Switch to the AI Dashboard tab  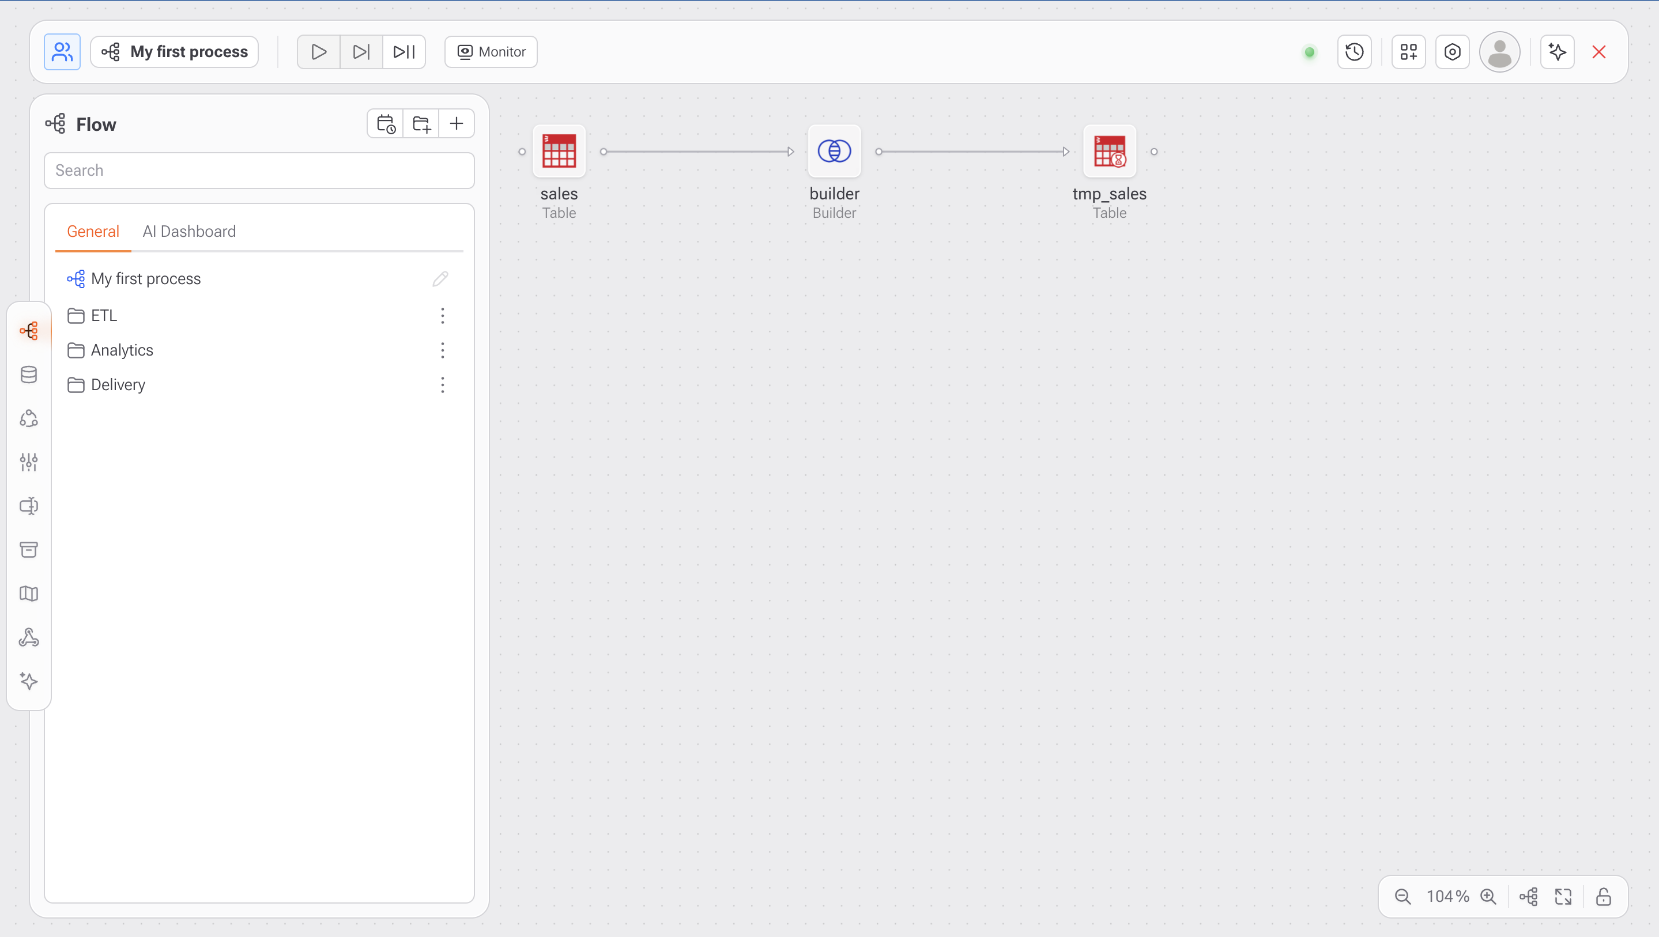(188, 231)
